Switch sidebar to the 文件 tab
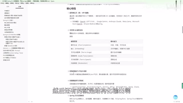Viewport: 183px width, 103px height. [8, 7]
